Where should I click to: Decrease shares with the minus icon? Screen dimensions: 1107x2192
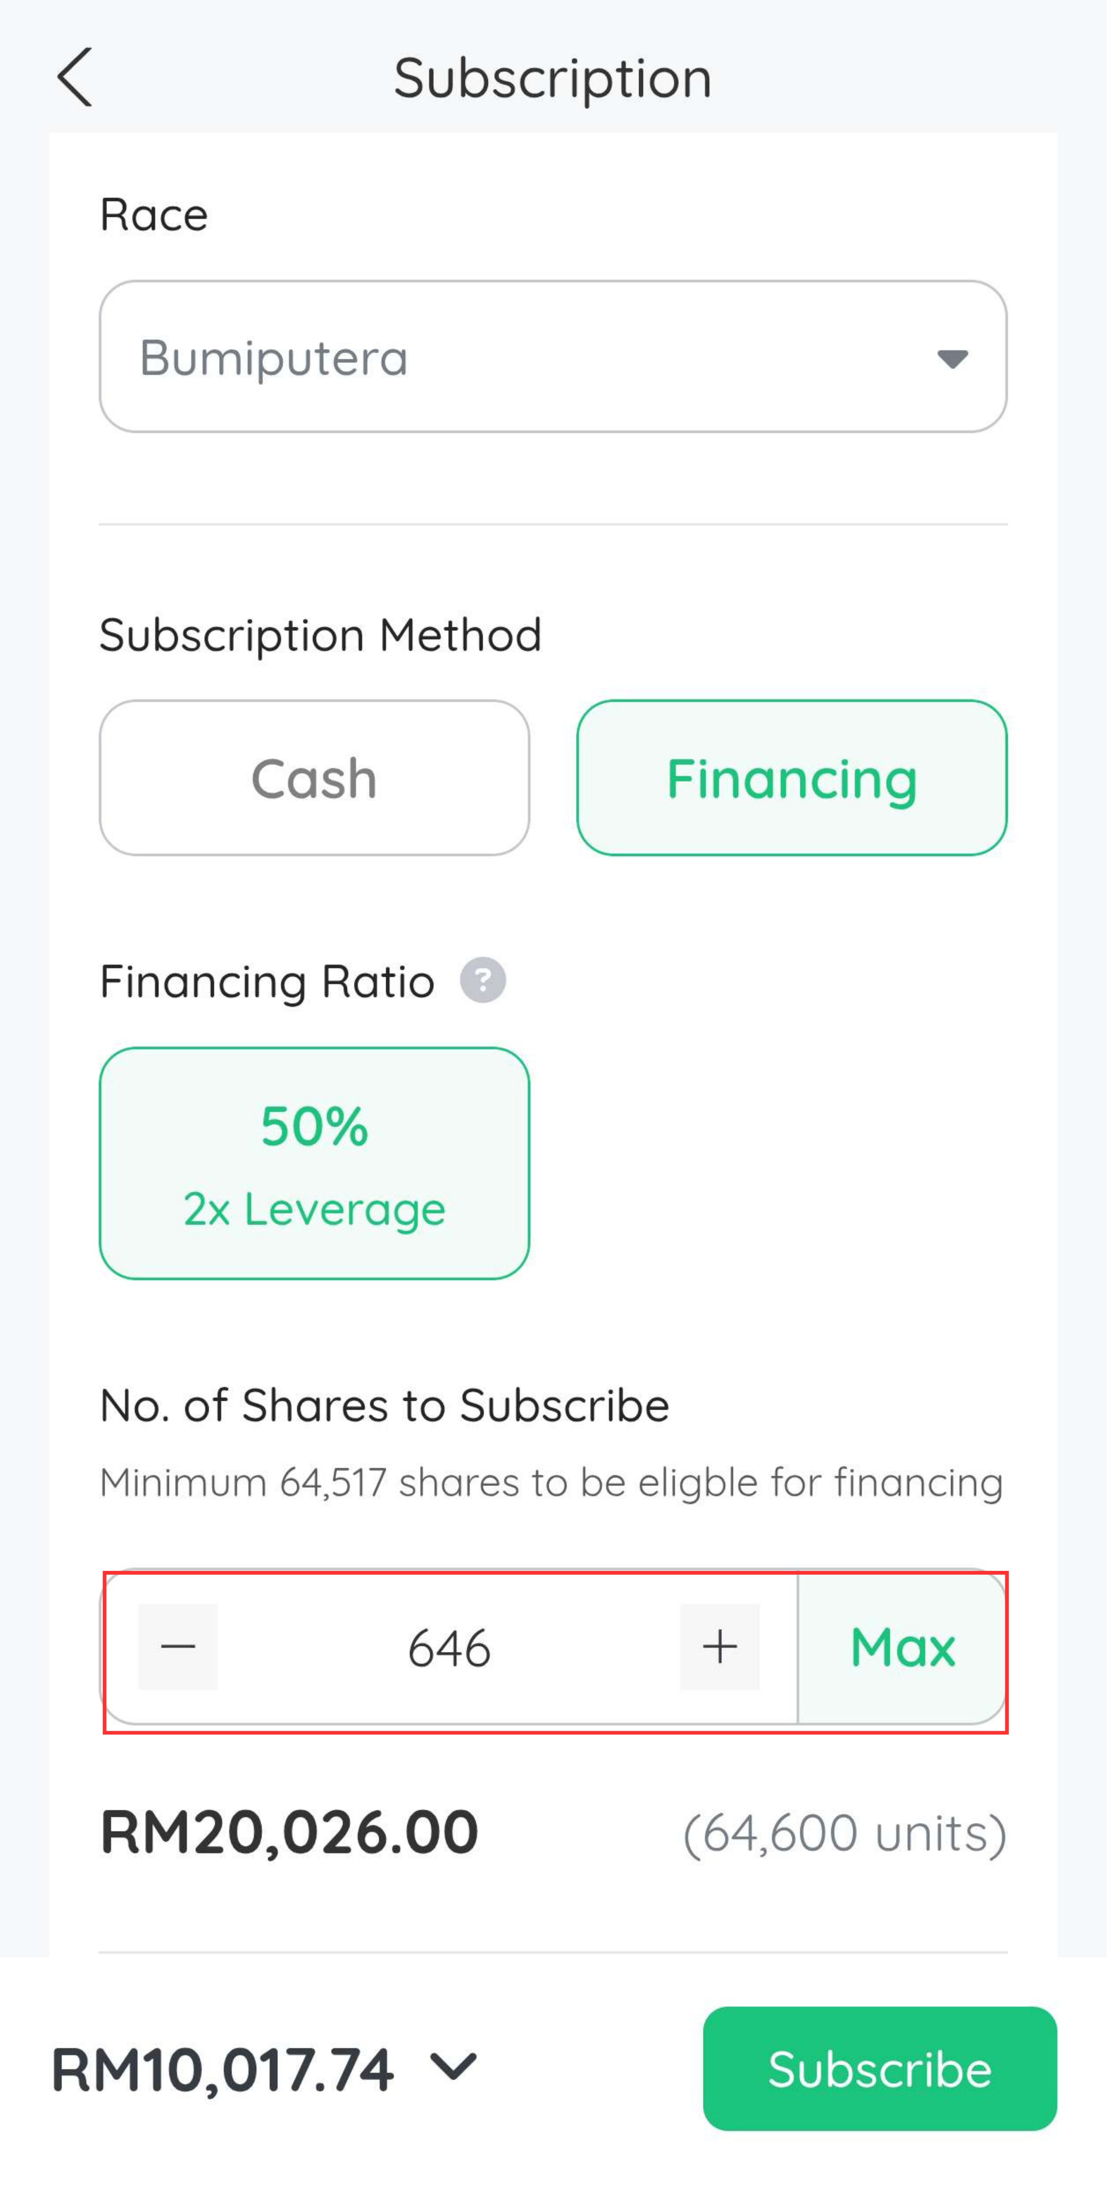[177, 1647]
